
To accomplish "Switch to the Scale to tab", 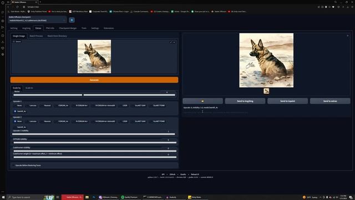I will [x=29, y=88].
